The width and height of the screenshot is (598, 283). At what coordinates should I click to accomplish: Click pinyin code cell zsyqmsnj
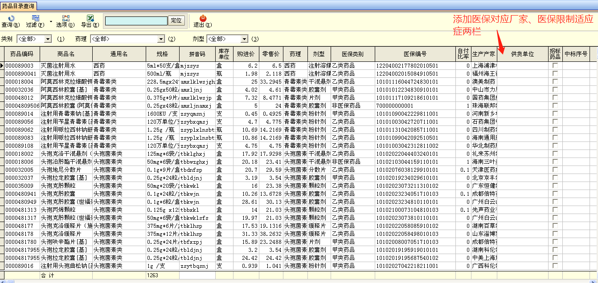[197, 113]
